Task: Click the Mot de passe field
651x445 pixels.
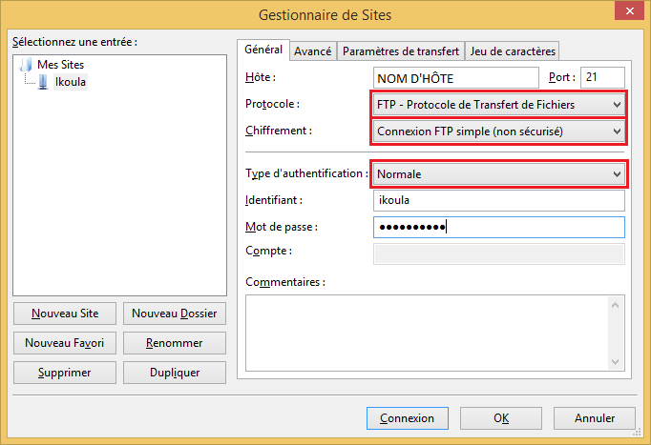Action: click(498, 227)
